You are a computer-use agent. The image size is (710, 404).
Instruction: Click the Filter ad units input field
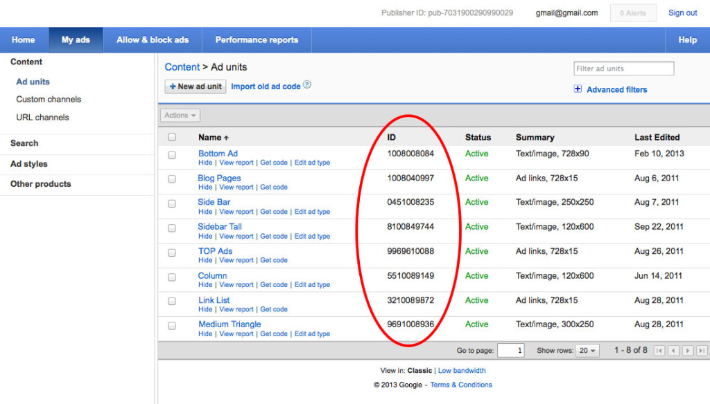tap(623, 68)
